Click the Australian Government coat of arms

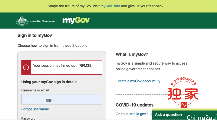coord(22,21)
